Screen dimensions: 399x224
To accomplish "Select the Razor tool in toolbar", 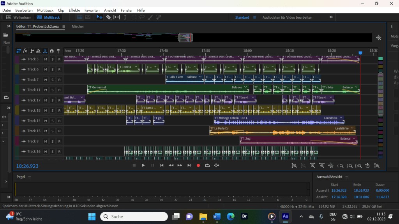I will (108, 17).
